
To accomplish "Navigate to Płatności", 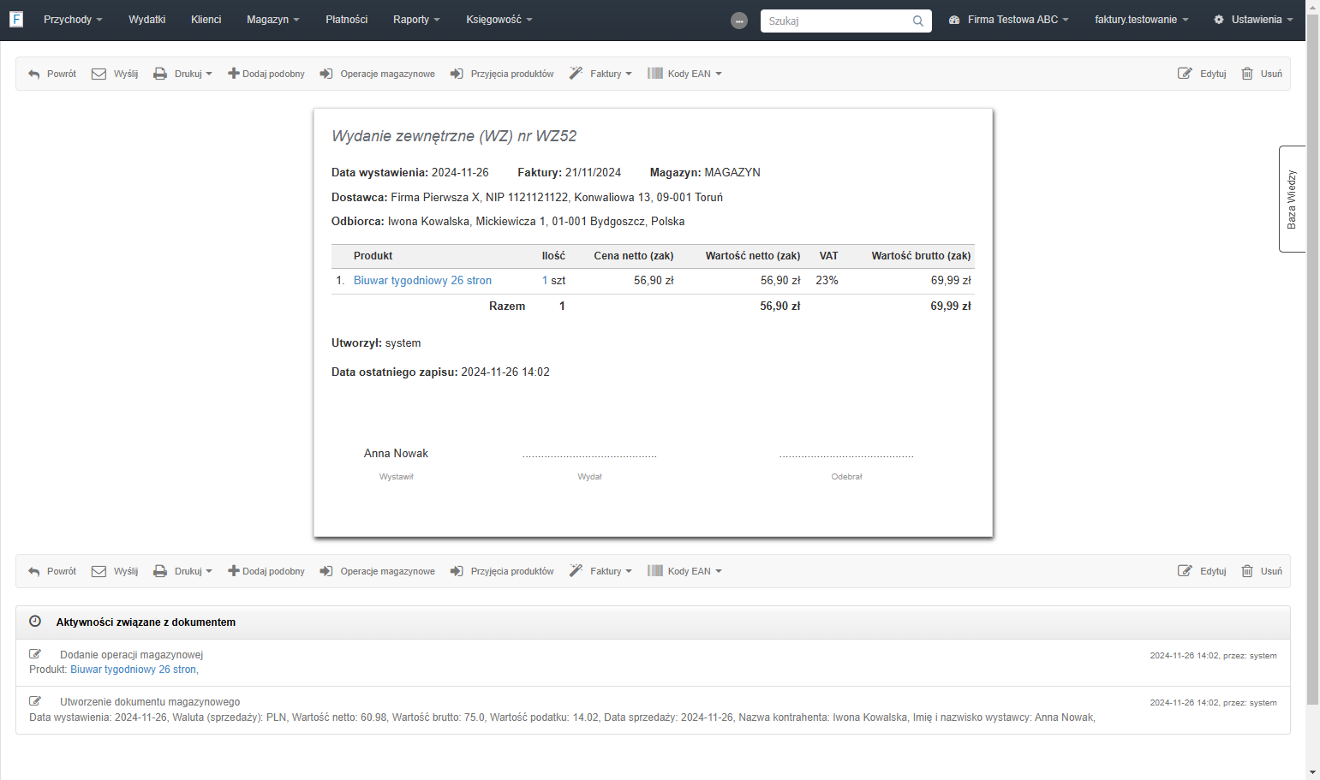I will click(x=347, y=20).
